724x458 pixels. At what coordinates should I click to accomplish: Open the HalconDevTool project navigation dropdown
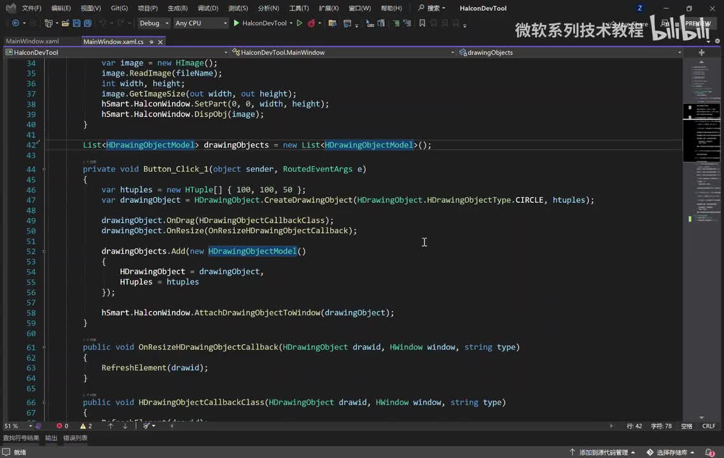point(116,52)
